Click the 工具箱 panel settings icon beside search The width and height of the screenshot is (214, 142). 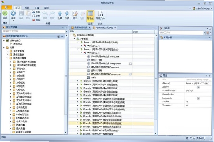click(208, 33)
